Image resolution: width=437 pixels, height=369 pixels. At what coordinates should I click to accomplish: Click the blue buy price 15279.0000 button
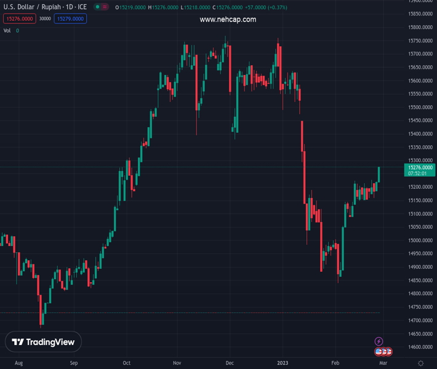click(70, 18)
